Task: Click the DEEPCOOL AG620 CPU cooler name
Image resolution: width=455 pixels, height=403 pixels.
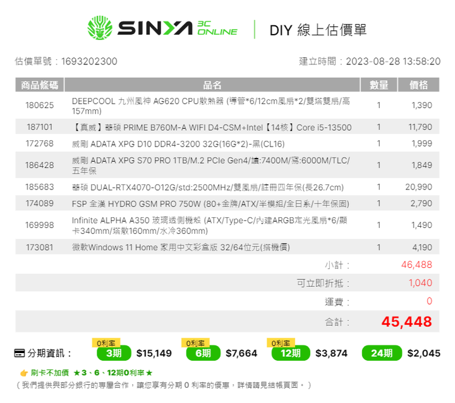Action: 211,106
